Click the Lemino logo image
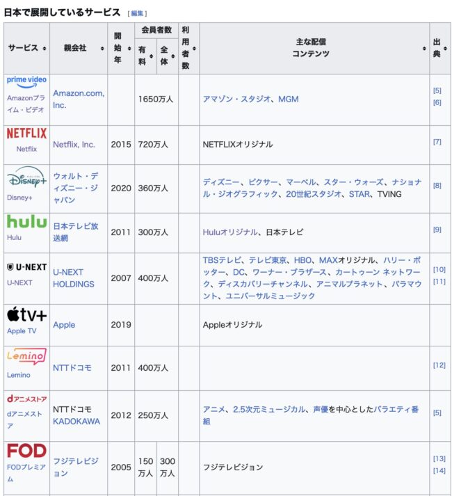The height and width of the screenshot is (496, 452). 26,356
